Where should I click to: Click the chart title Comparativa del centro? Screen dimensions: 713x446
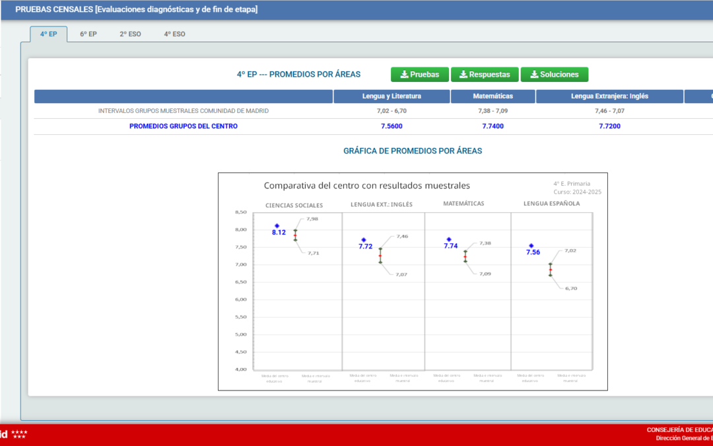point(366,186)
